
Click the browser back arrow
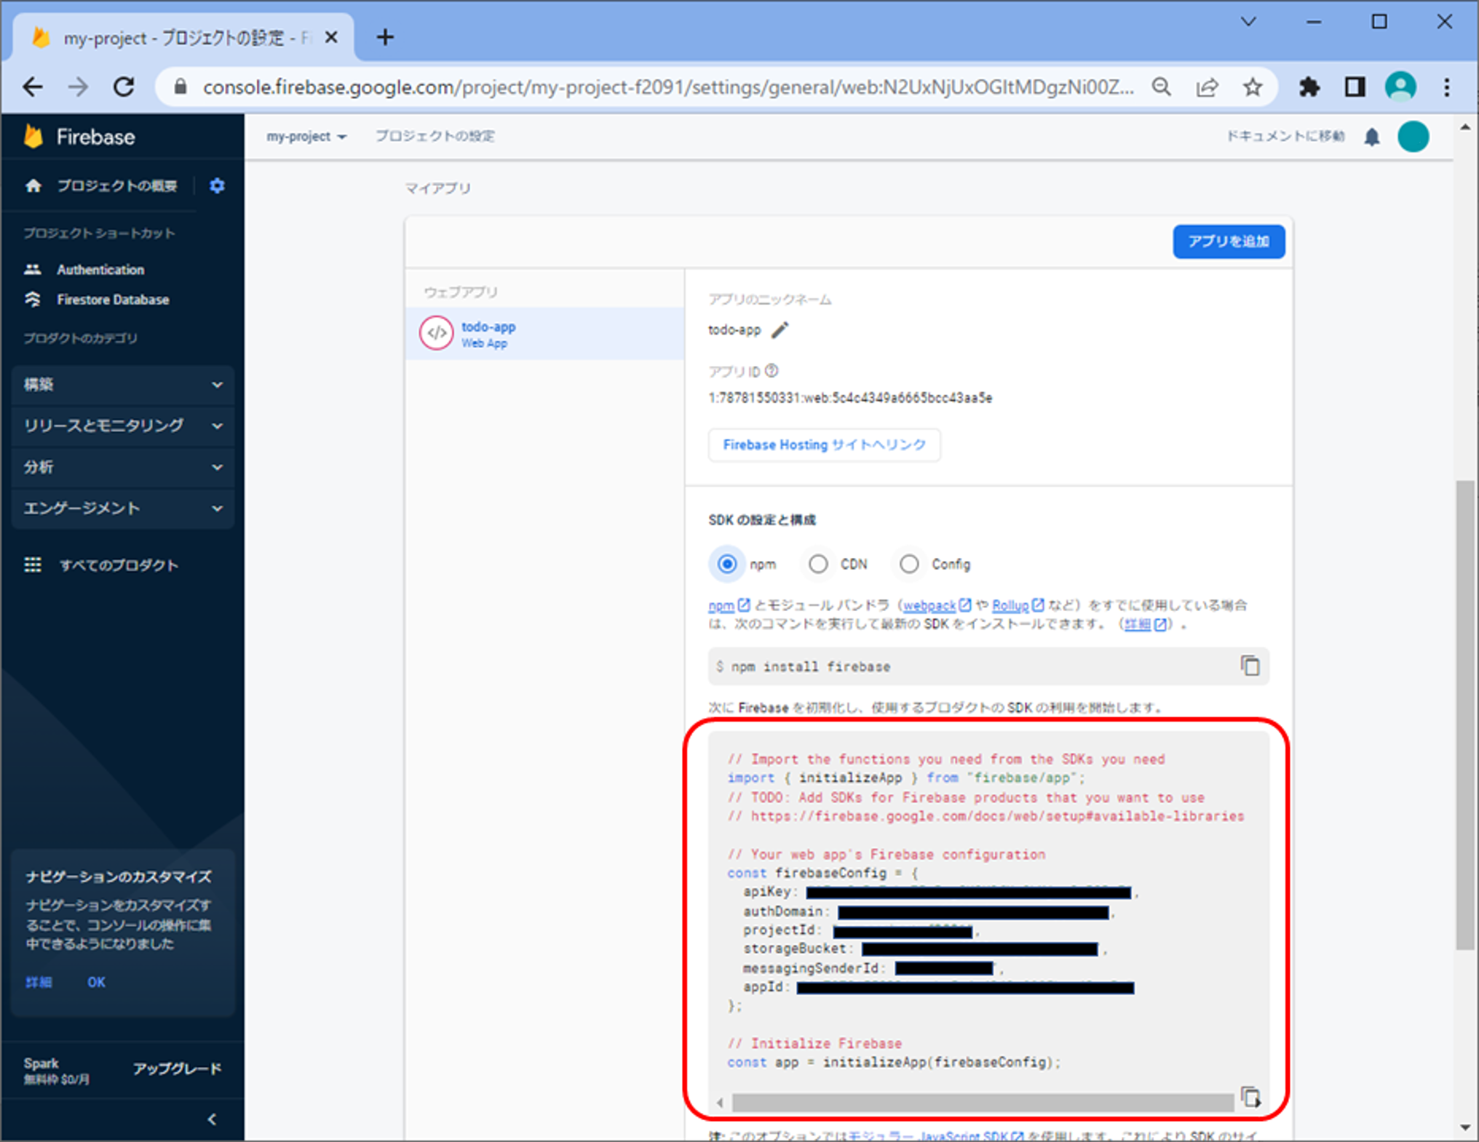(x=33, y=87)
